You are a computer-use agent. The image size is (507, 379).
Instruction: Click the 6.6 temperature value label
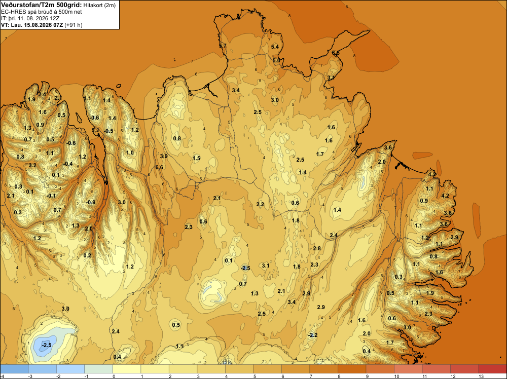(x=159, y=167)
